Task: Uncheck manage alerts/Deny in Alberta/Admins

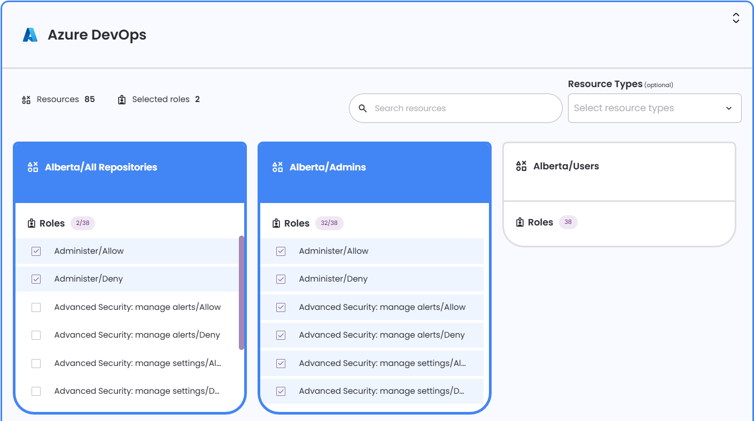Action: [281, 335]
